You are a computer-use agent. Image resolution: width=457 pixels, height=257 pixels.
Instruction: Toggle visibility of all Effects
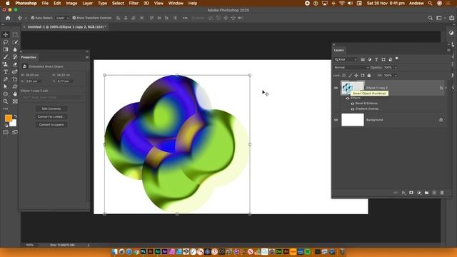click(x=348, y=99)
